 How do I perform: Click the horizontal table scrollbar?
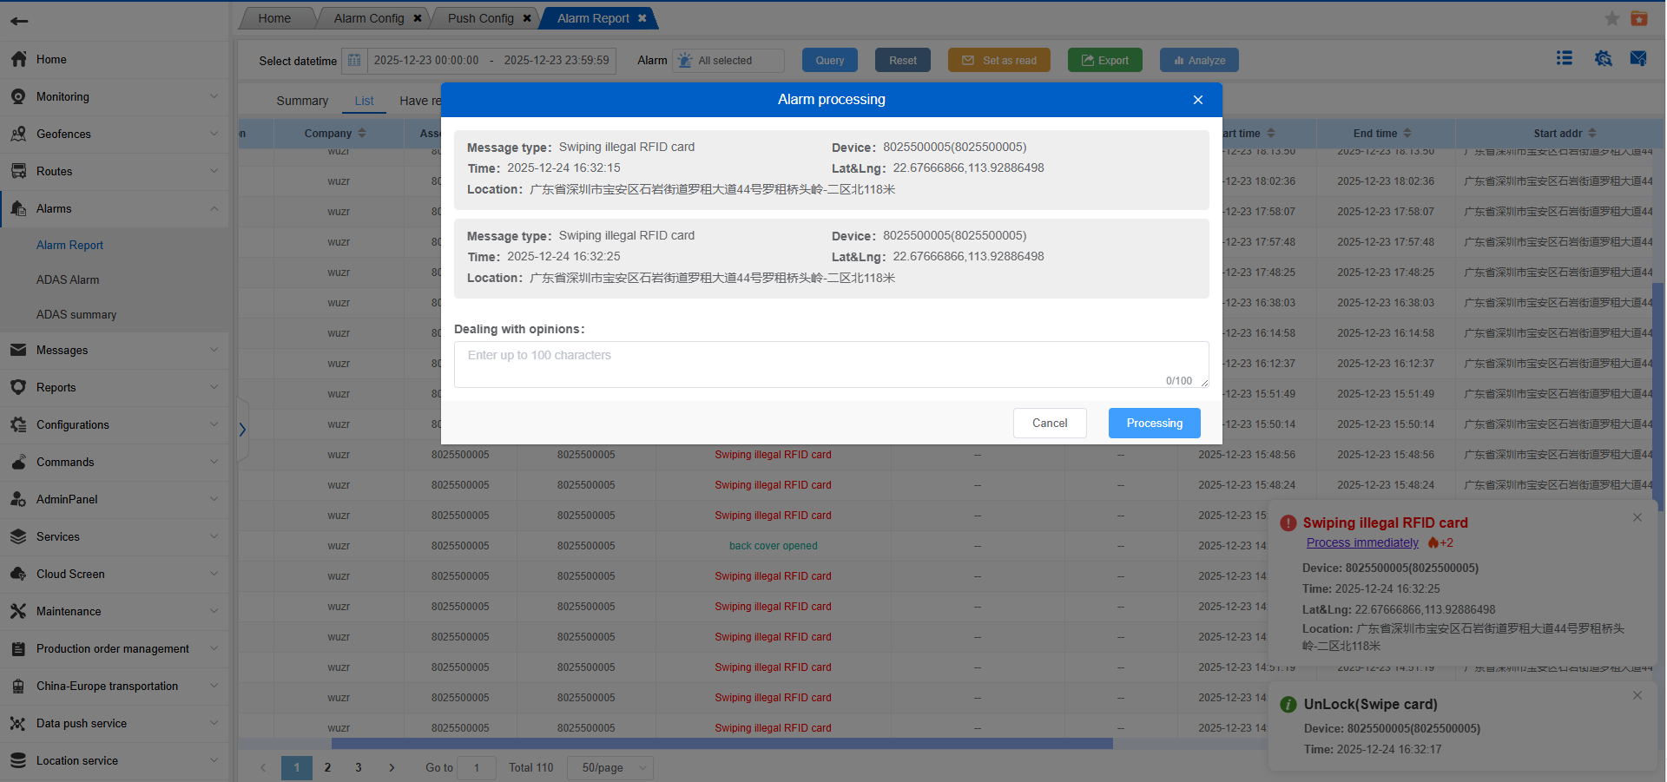point(721,744)
